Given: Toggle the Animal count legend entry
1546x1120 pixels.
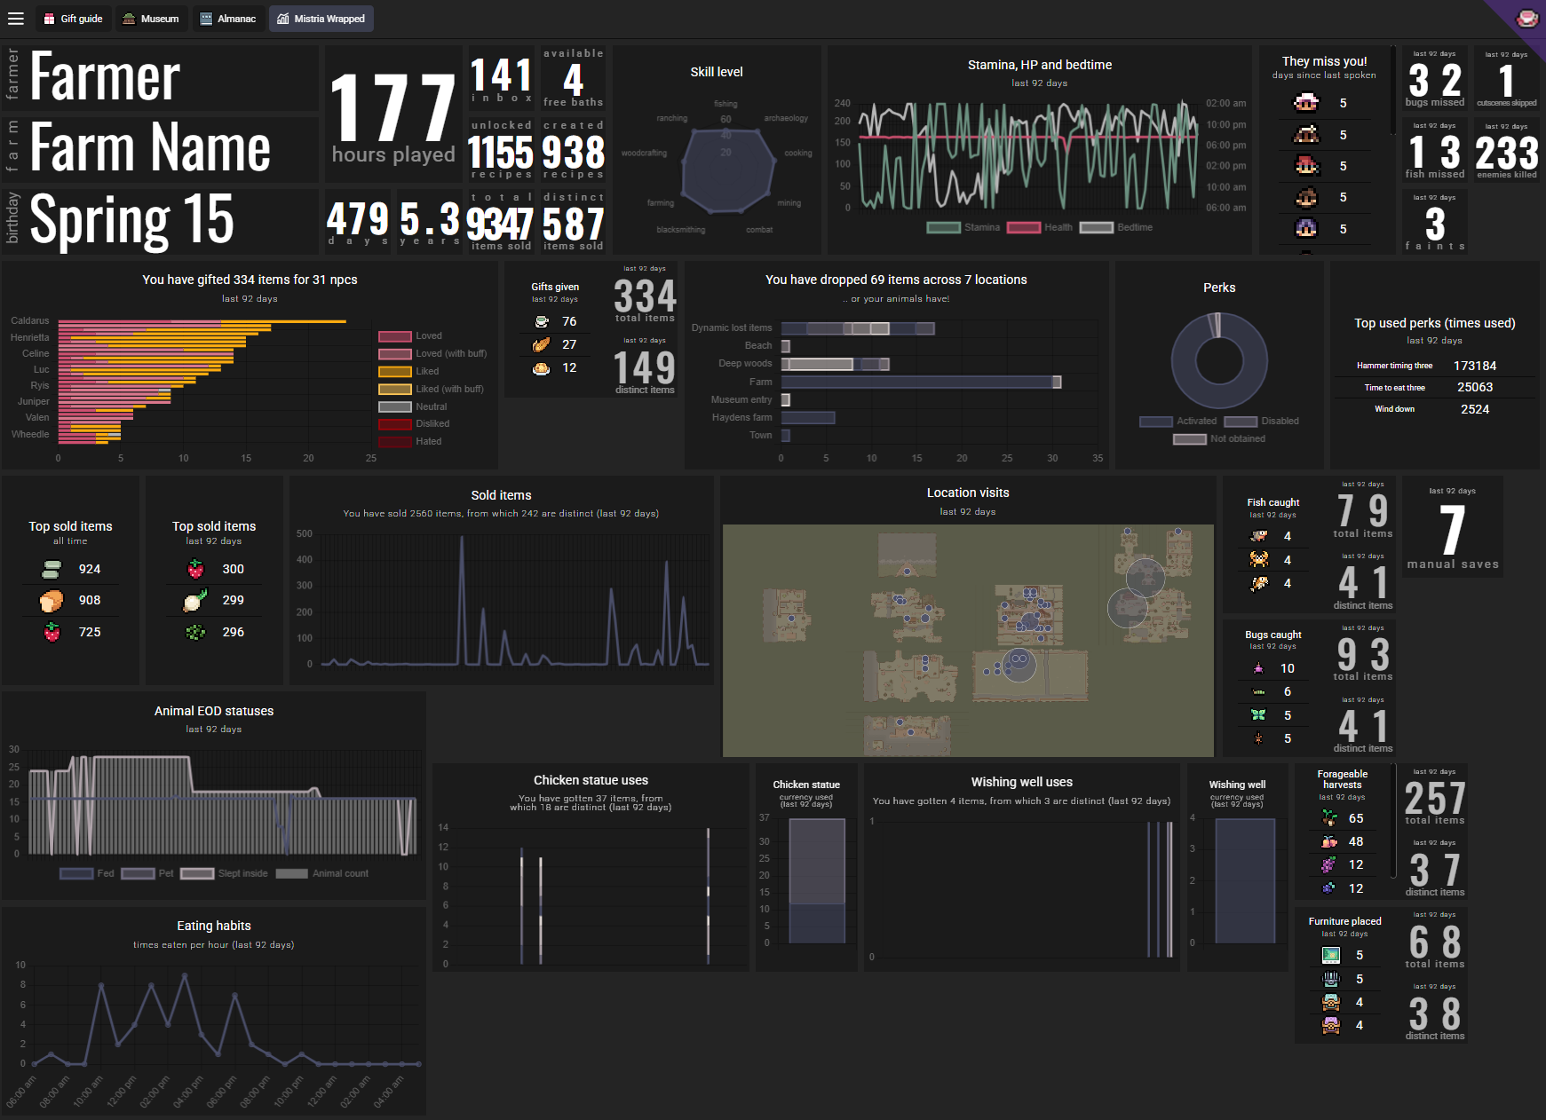Looking at the screenshot, I should [x=322, y=873].
